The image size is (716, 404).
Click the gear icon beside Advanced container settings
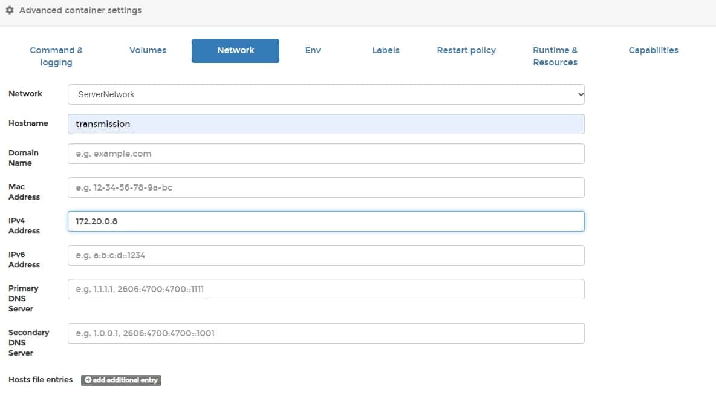(10, 10)
